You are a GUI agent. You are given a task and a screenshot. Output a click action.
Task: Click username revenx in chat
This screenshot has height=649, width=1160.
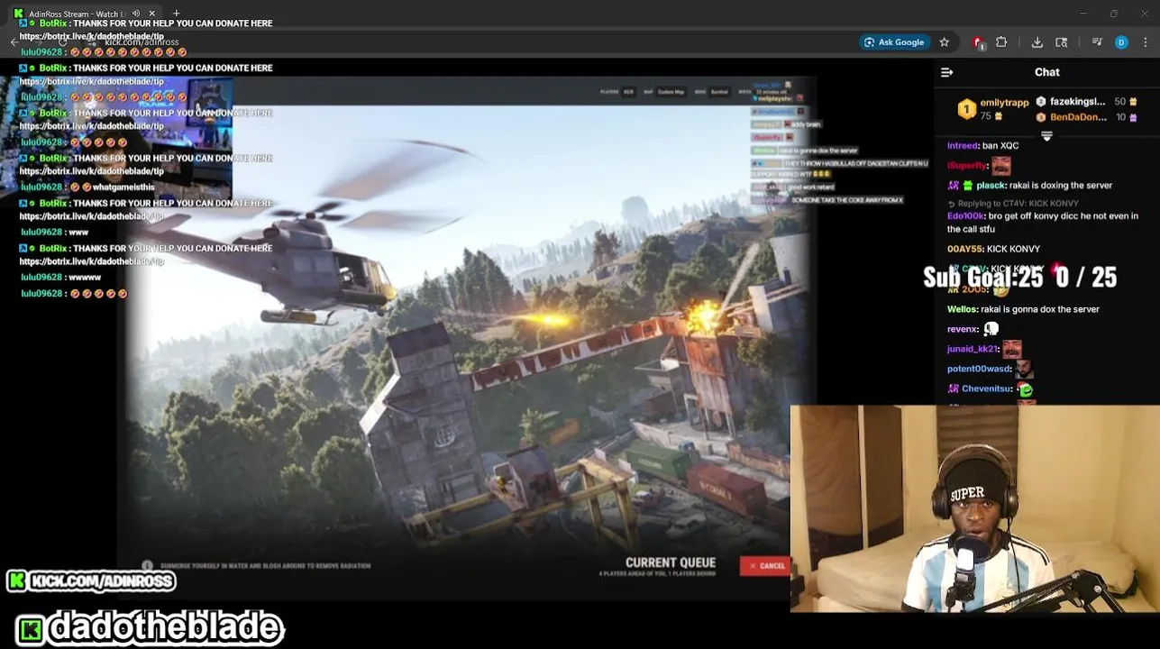pyautogui.click(x=963, y=329)
